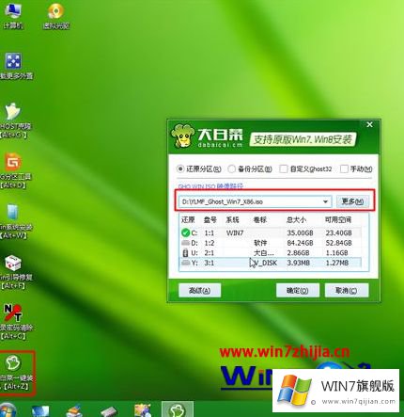Click the 52.84GB free space cell
This screenshot has height=417, width=404.
pos(338,243)
